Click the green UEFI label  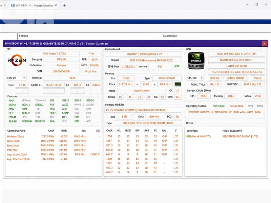click(176, 66)
